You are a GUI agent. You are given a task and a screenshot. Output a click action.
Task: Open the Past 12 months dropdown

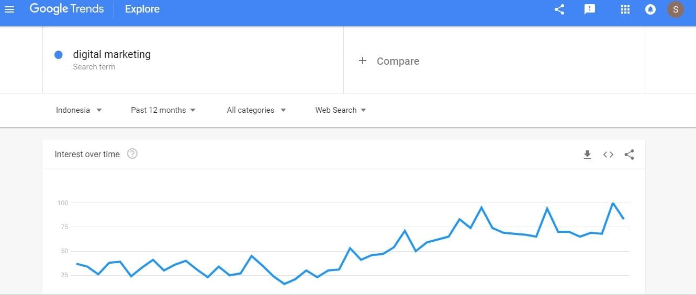[163, 110]
